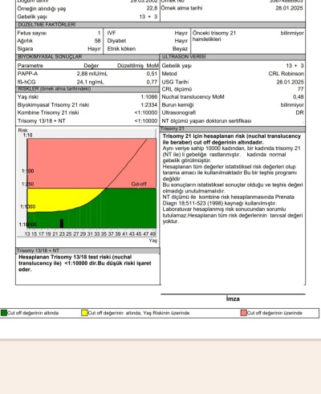
Task: Select Ultrasonografi value 'DR'
Action: [300, 113]
